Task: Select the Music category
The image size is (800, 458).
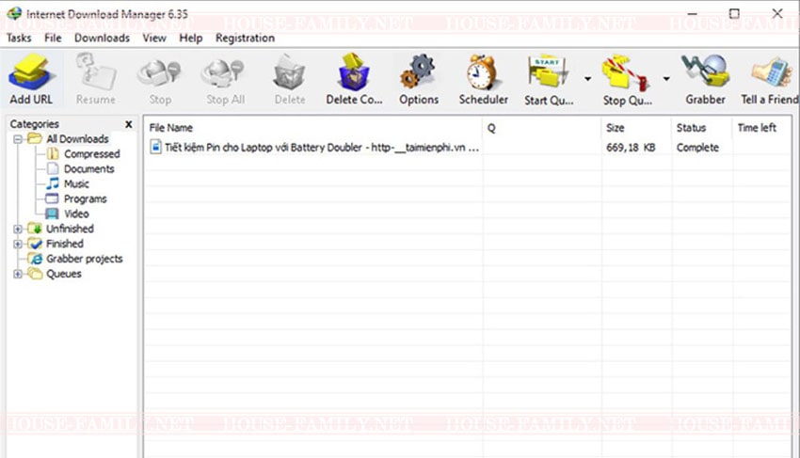Action: coord(76,184)
